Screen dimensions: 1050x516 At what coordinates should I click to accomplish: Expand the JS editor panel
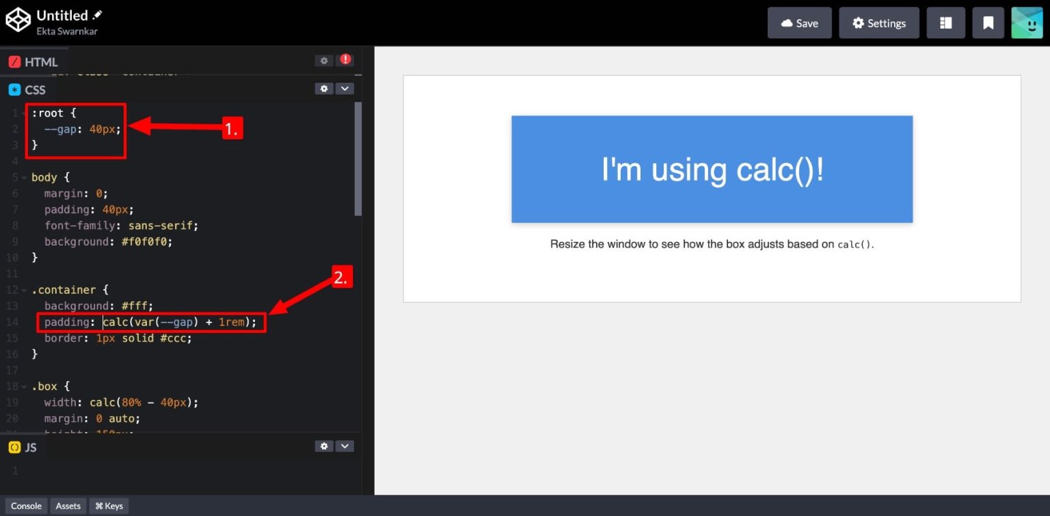click(x=345, y=446)
